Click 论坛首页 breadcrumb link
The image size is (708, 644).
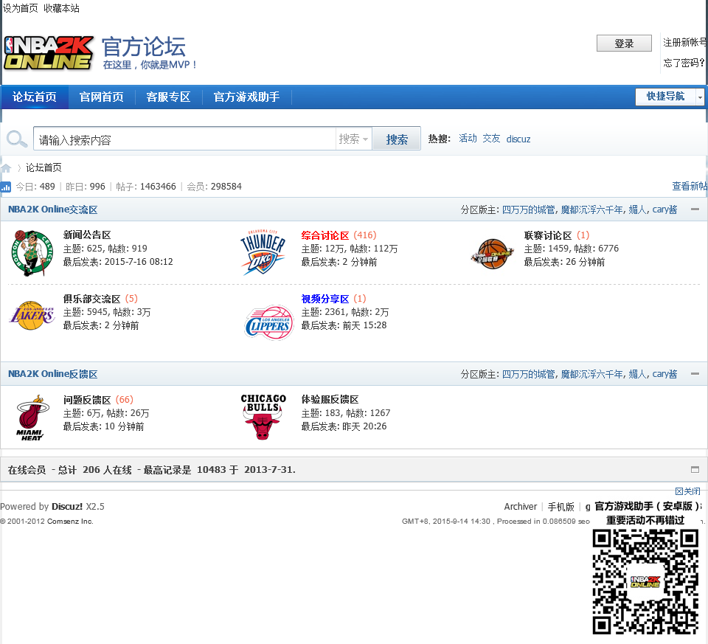44,167
